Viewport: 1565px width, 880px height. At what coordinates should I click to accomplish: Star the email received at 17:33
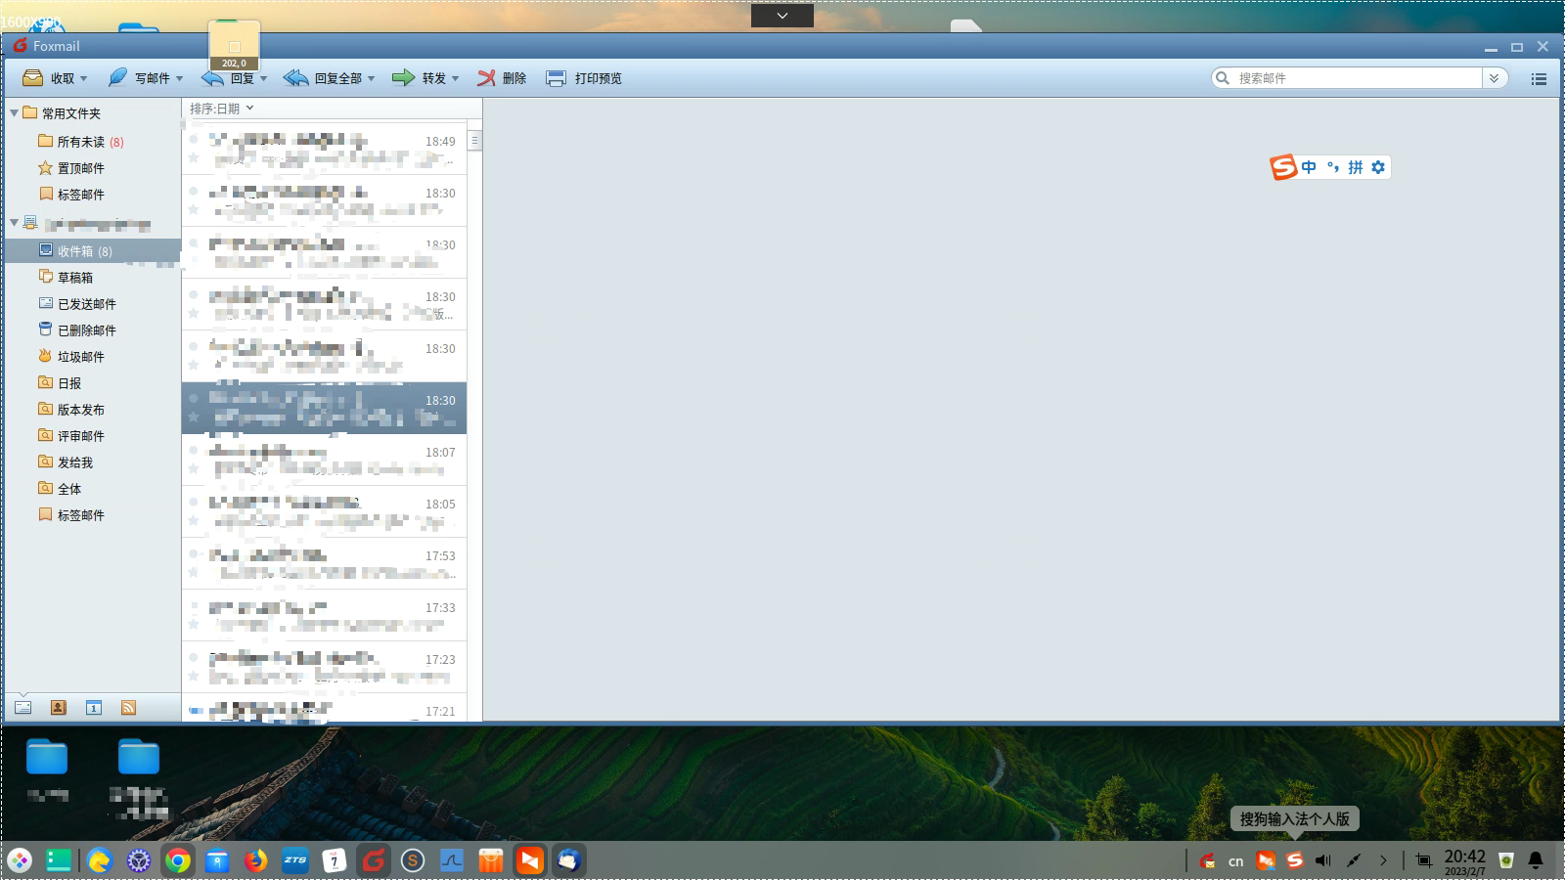(x=194, y=624)
